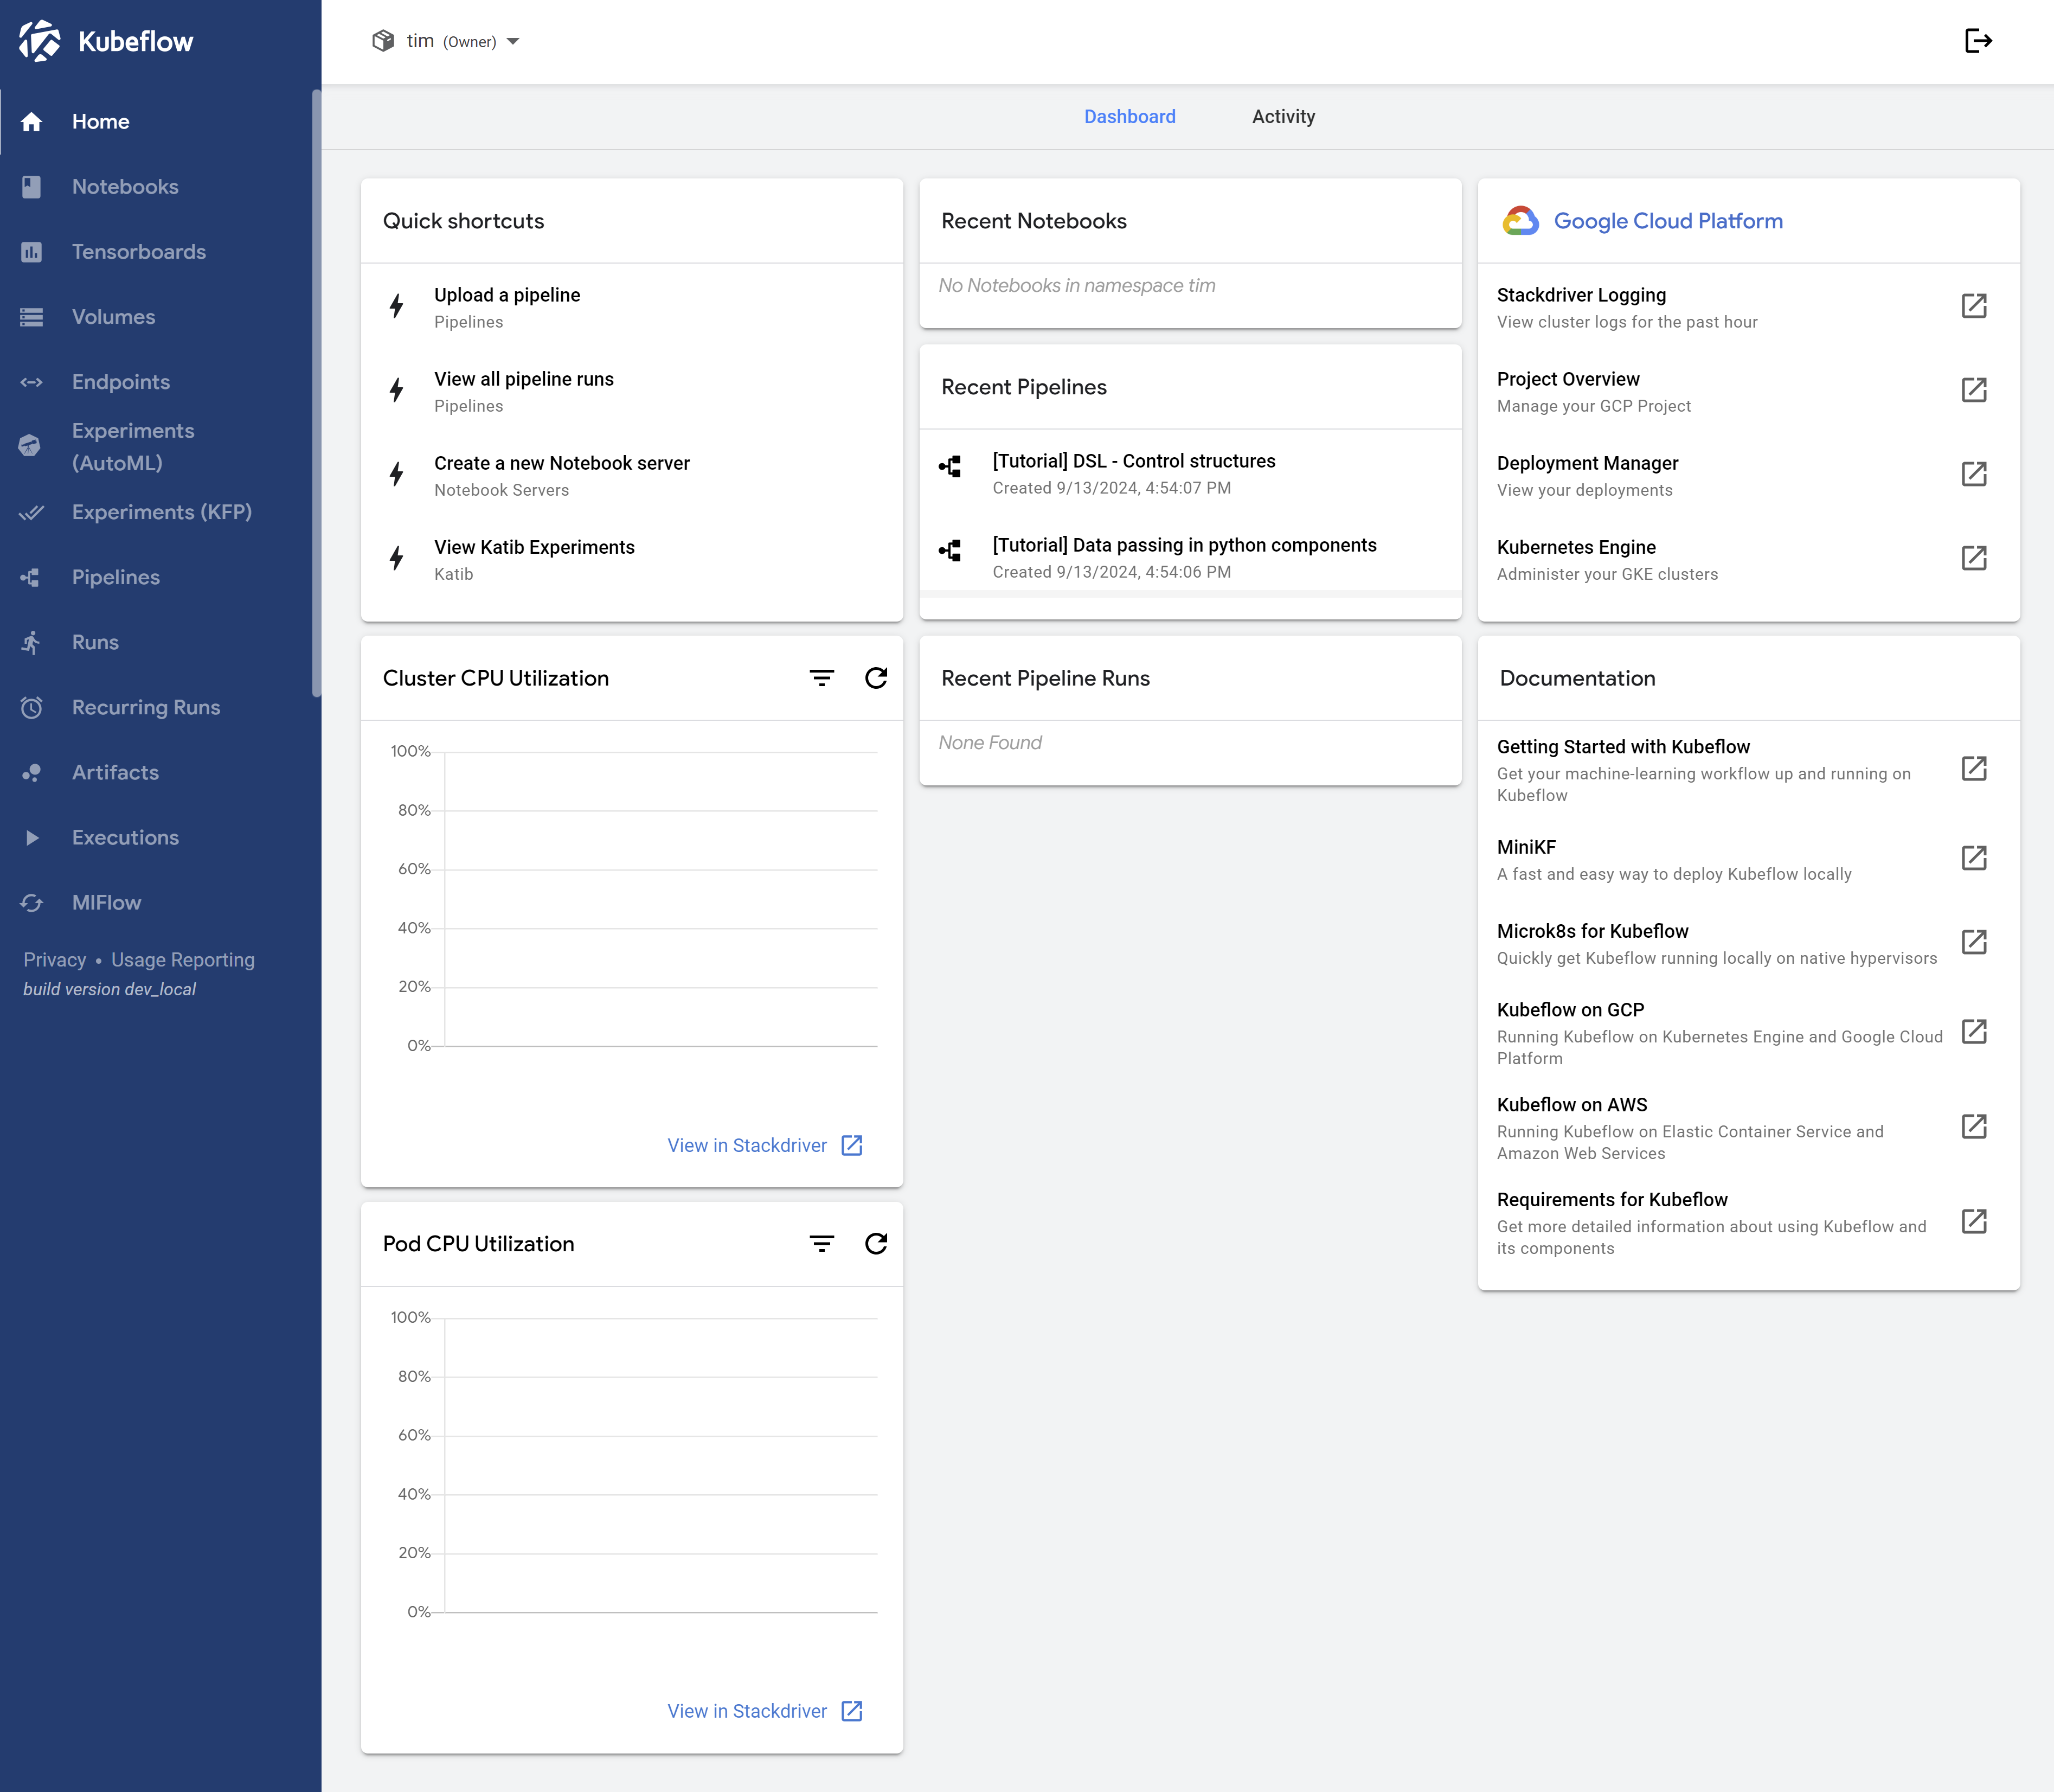This screenshot has height=1792, width=2054.
Task: Click the sidebar vertical scrollbar
Action: click(x=316, y=393)
